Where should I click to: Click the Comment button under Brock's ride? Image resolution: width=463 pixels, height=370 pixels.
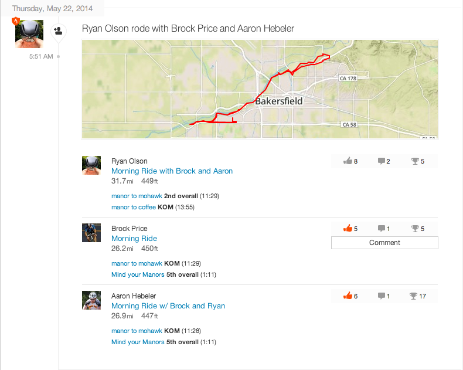click(384, 243)
